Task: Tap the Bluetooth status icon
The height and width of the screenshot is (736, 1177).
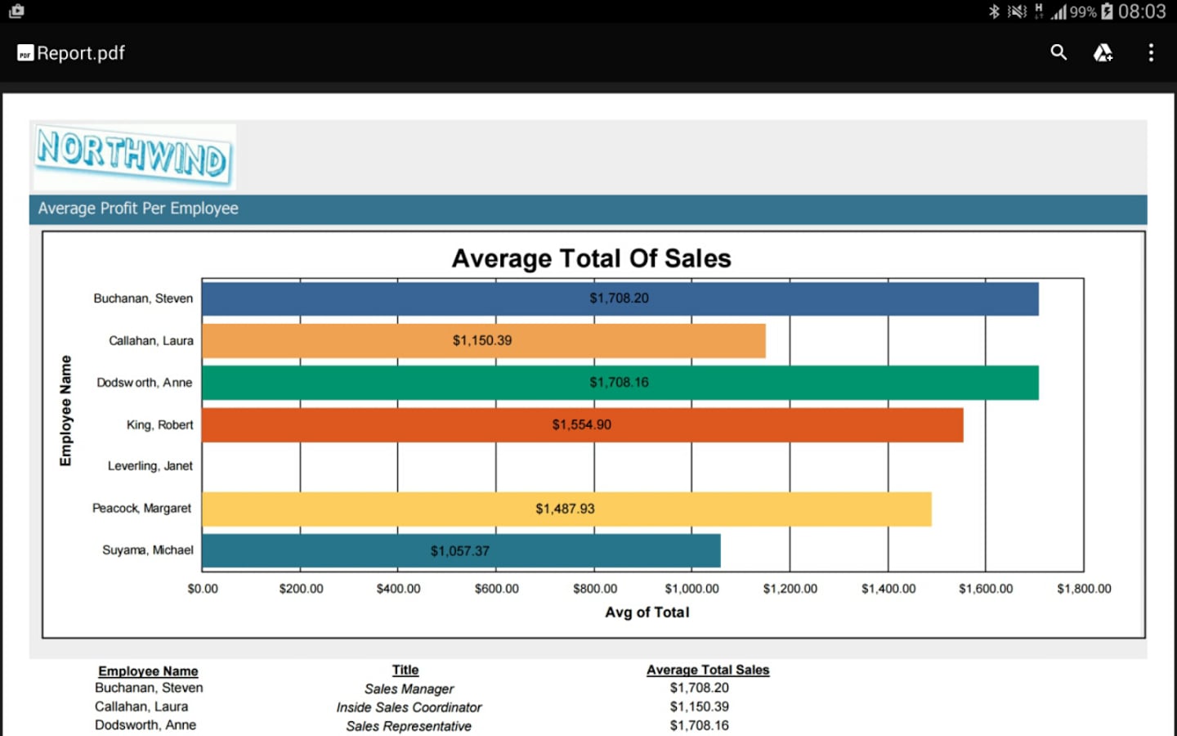Action: tap(994, 11)
